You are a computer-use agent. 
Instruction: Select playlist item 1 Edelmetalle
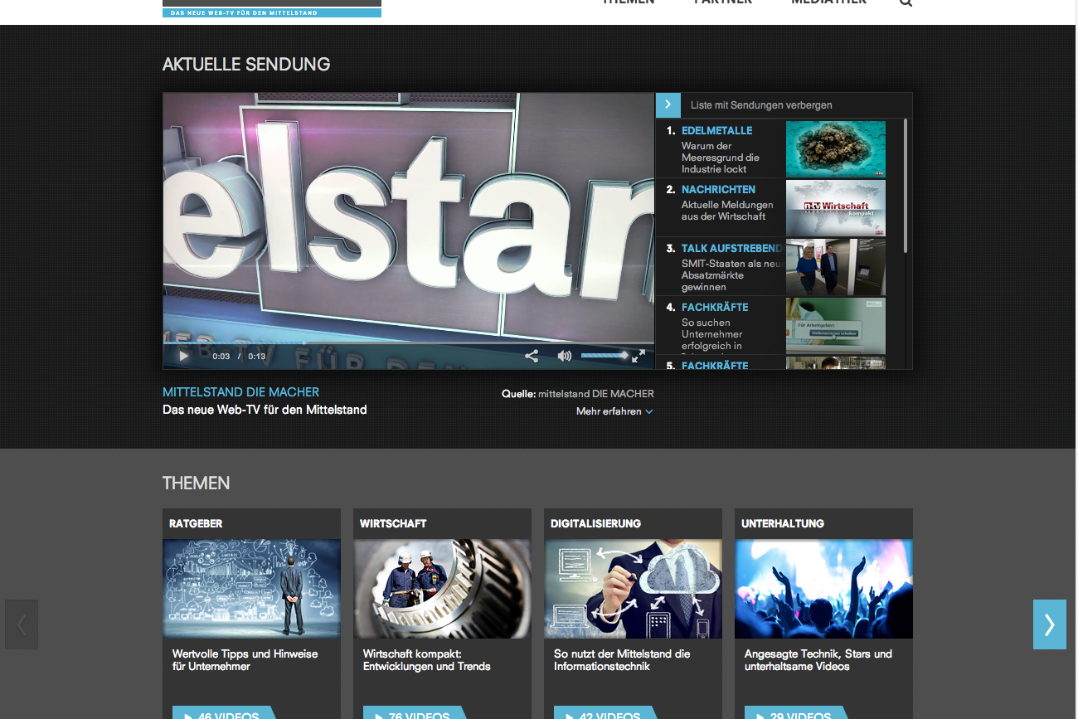pyautogui.click(x=716, y=130)
